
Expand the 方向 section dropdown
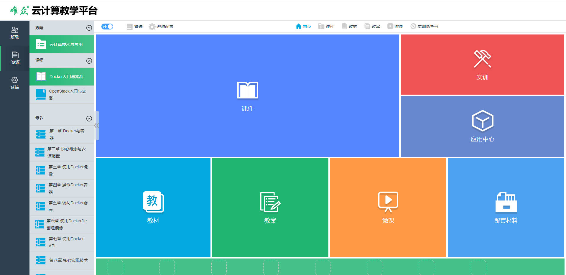click(89, 28)
